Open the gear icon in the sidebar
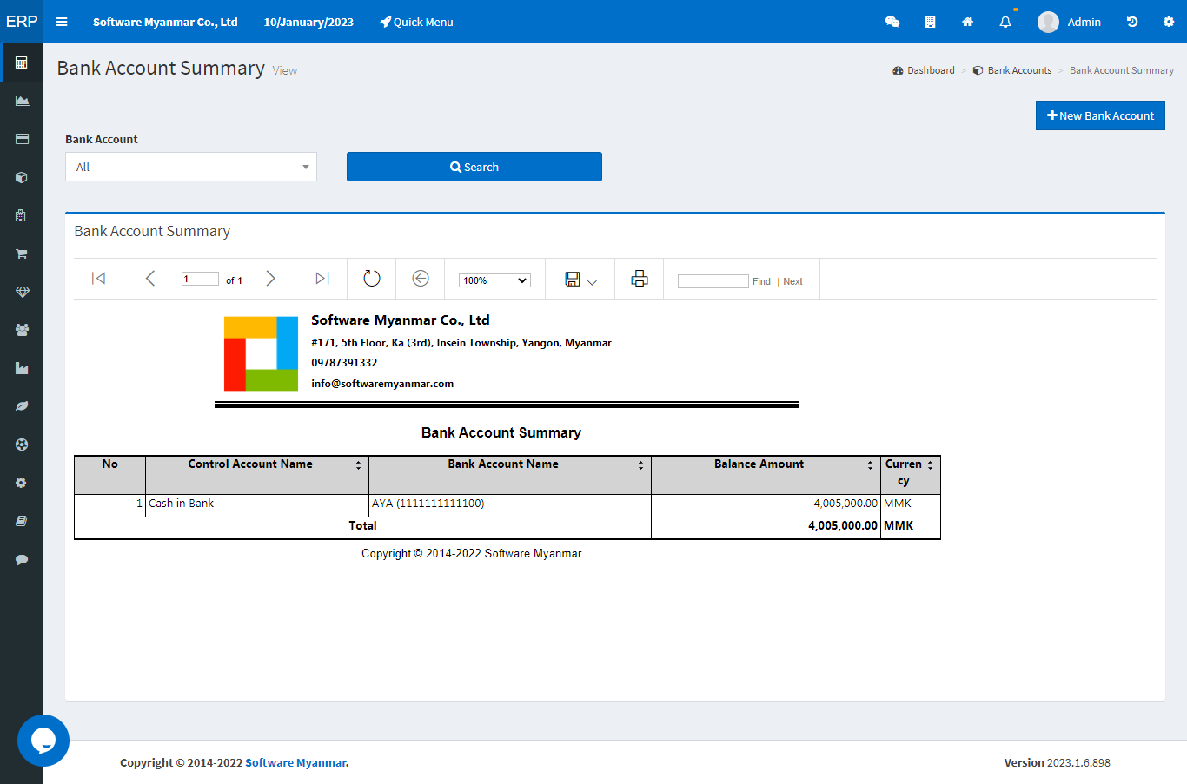The width and height of the screenshot is (1187, 784). pyautogui.click(x=22, y=483)
